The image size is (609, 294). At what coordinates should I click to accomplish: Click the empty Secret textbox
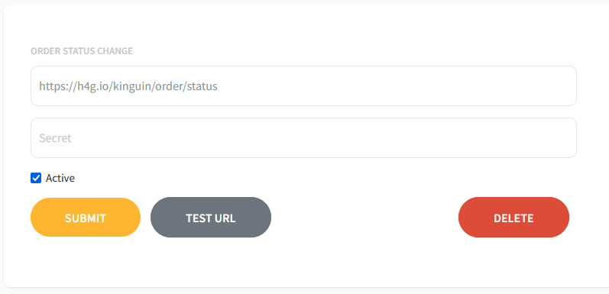[x=303, y=138]
